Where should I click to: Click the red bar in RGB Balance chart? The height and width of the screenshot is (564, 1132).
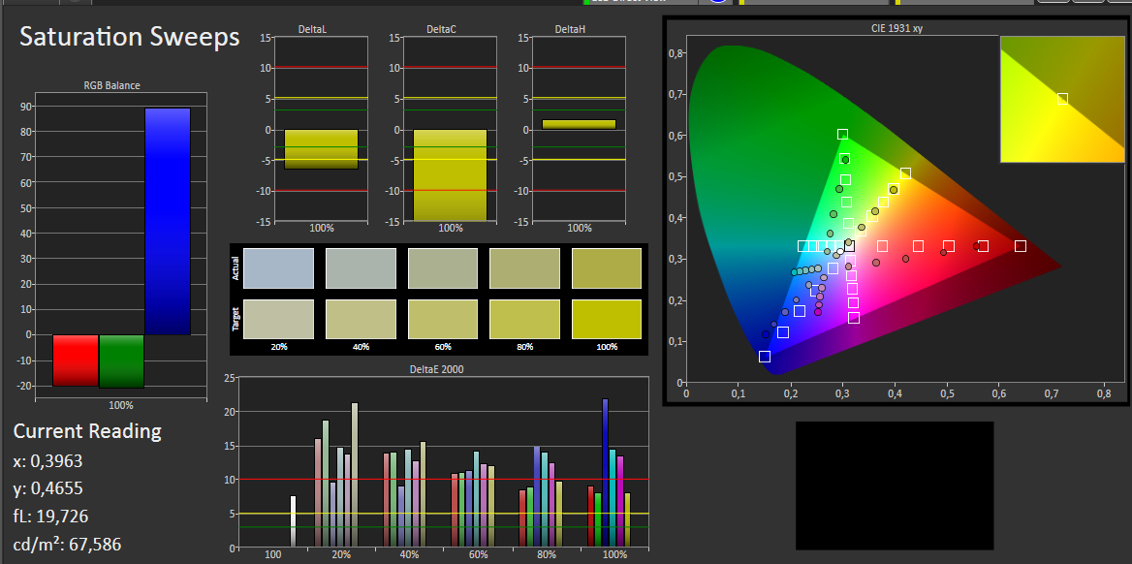pos(76,360)
